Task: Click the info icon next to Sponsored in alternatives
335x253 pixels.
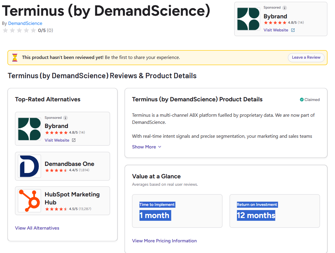Action: pos(66,118)
